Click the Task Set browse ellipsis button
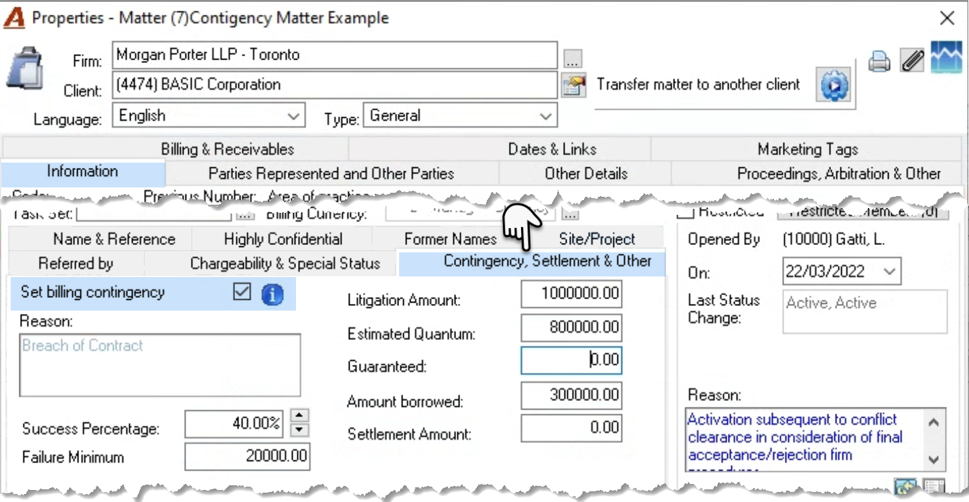Viewport: 969px width, 502px height. [245, 215]
